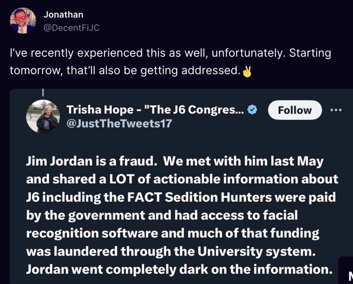Click 'Jim Jordan is a fraud' sentence
Viewport: 353px width, 284px height.
point(90,161)
